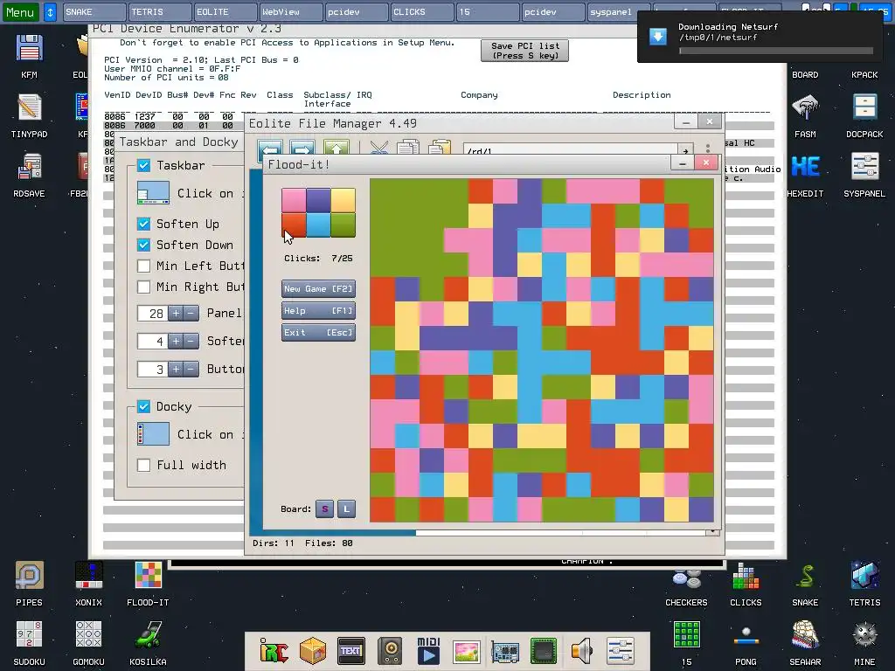Launch SUDOKU game icon
This screenshot has width=895, height=671.
[x=29, y=643]
